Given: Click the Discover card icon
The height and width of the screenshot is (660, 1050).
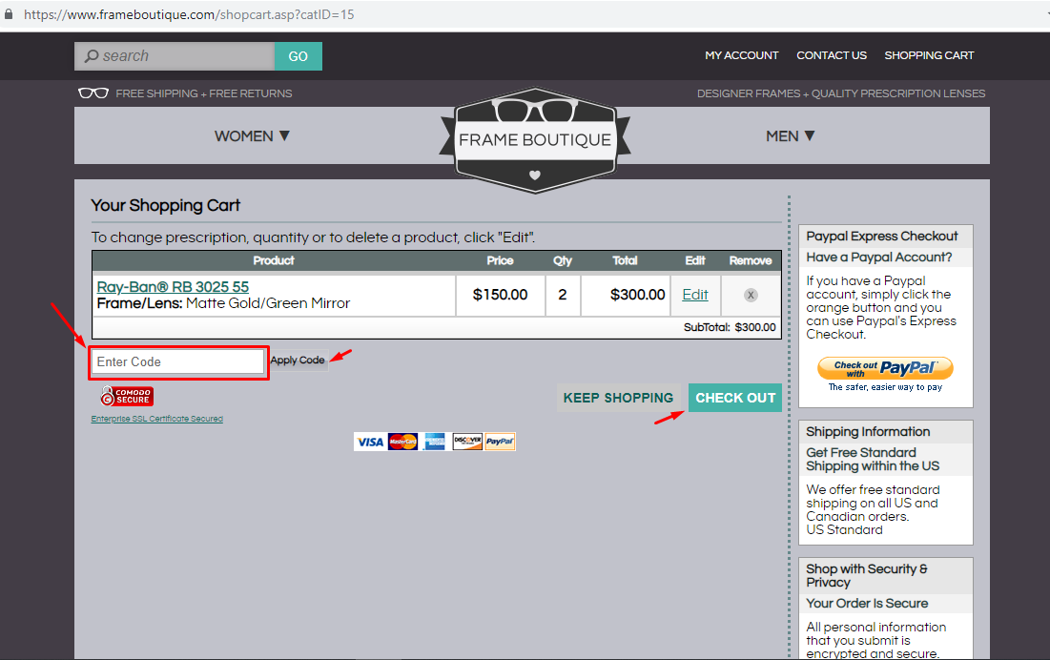Looking at the screenshot, I should pos(466,442).
